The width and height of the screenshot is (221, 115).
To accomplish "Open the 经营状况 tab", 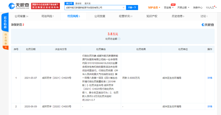I will pos(126,16).
